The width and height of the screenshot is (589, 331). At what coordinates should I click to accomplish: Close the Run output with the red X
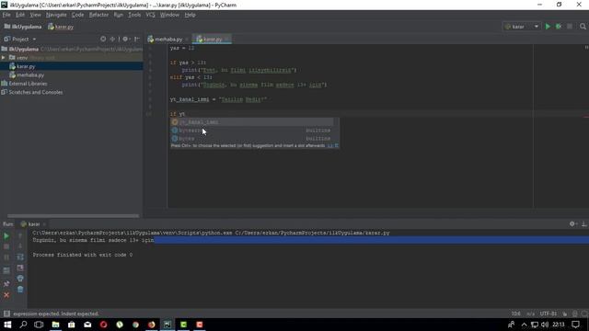6,295
